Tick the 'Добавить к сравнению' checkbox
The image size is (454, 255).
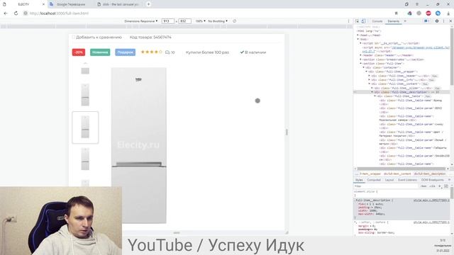point(74,37)
